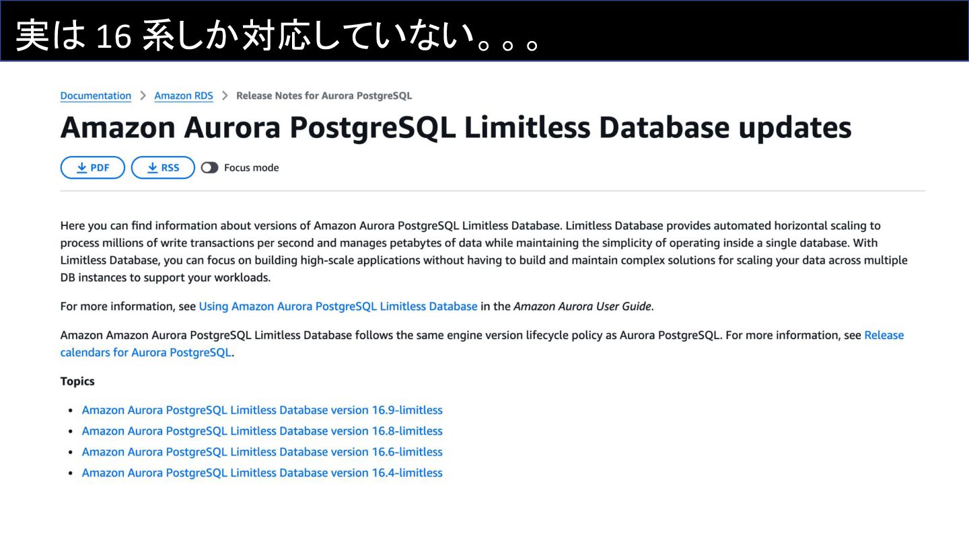Open the version 16.6-limitless topic

point(262,451)
